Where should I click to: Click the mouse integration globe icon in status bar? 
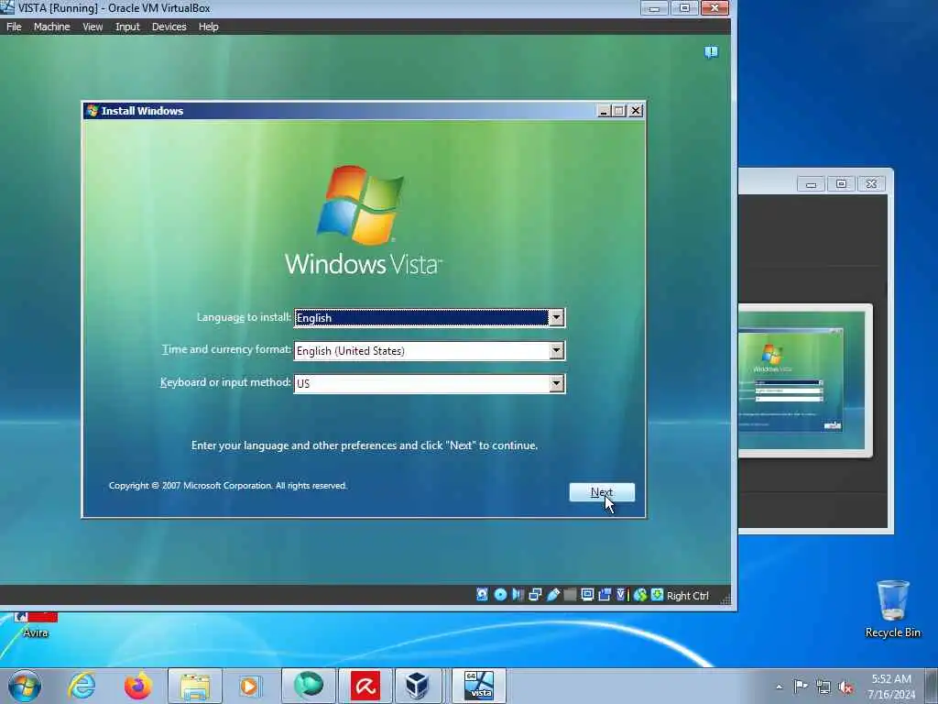pyautogui.click(x=640, y=594)
